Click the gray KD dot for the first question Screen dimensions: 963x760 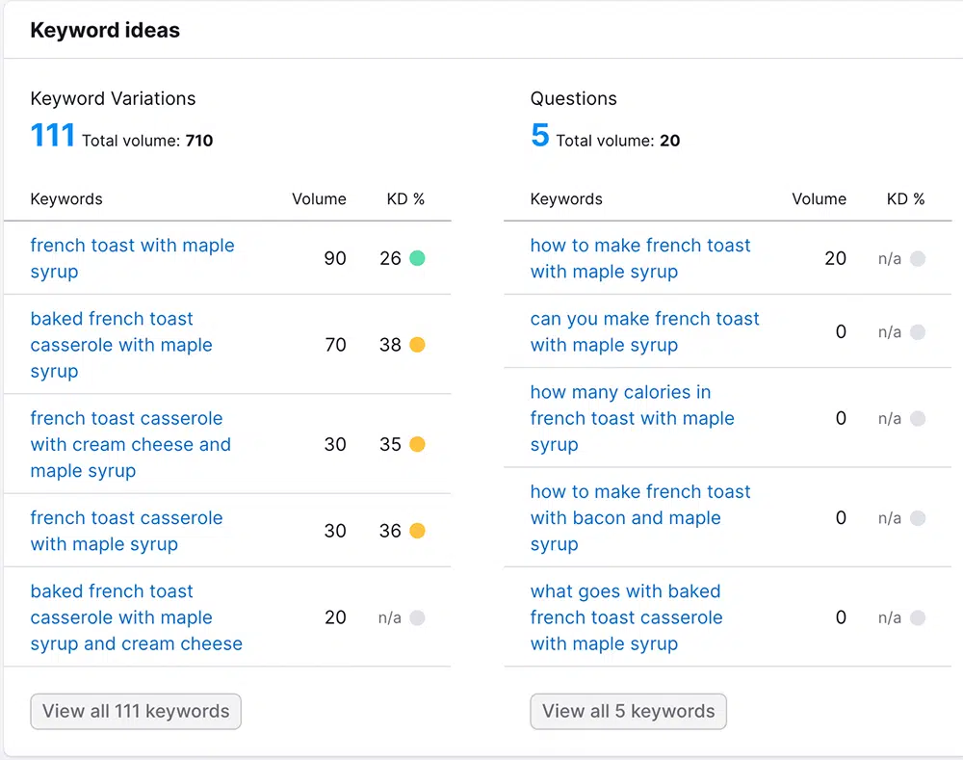pyautogui.click(x=918, y=258)
